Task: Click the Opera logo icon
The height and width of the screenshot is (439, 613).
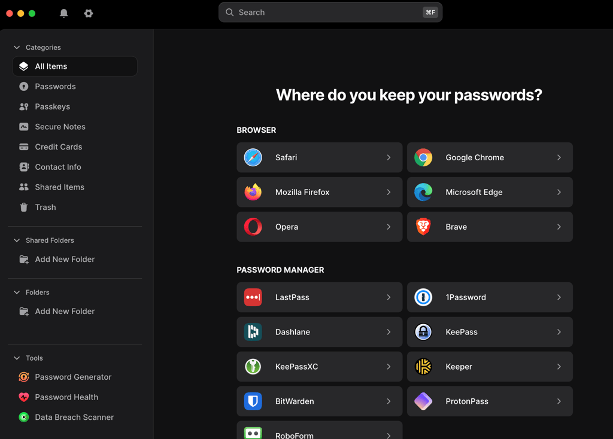Action: click(x=253, y=227)
